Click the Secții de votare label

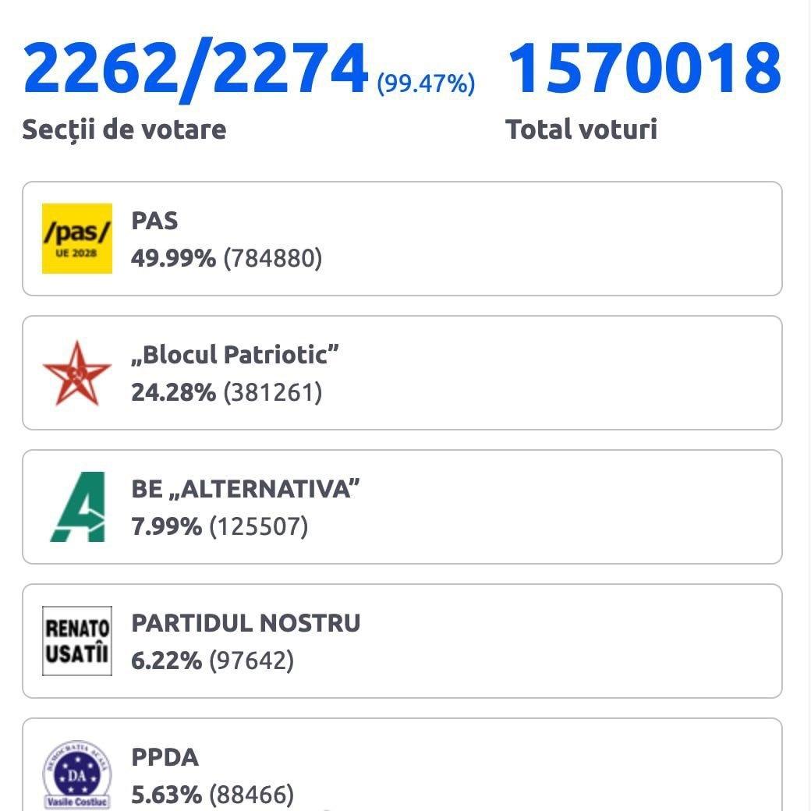pos(124,129)
